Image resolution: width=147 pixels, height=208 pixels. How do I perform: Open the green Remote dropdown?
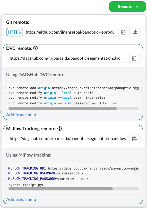tap(127, 7)
